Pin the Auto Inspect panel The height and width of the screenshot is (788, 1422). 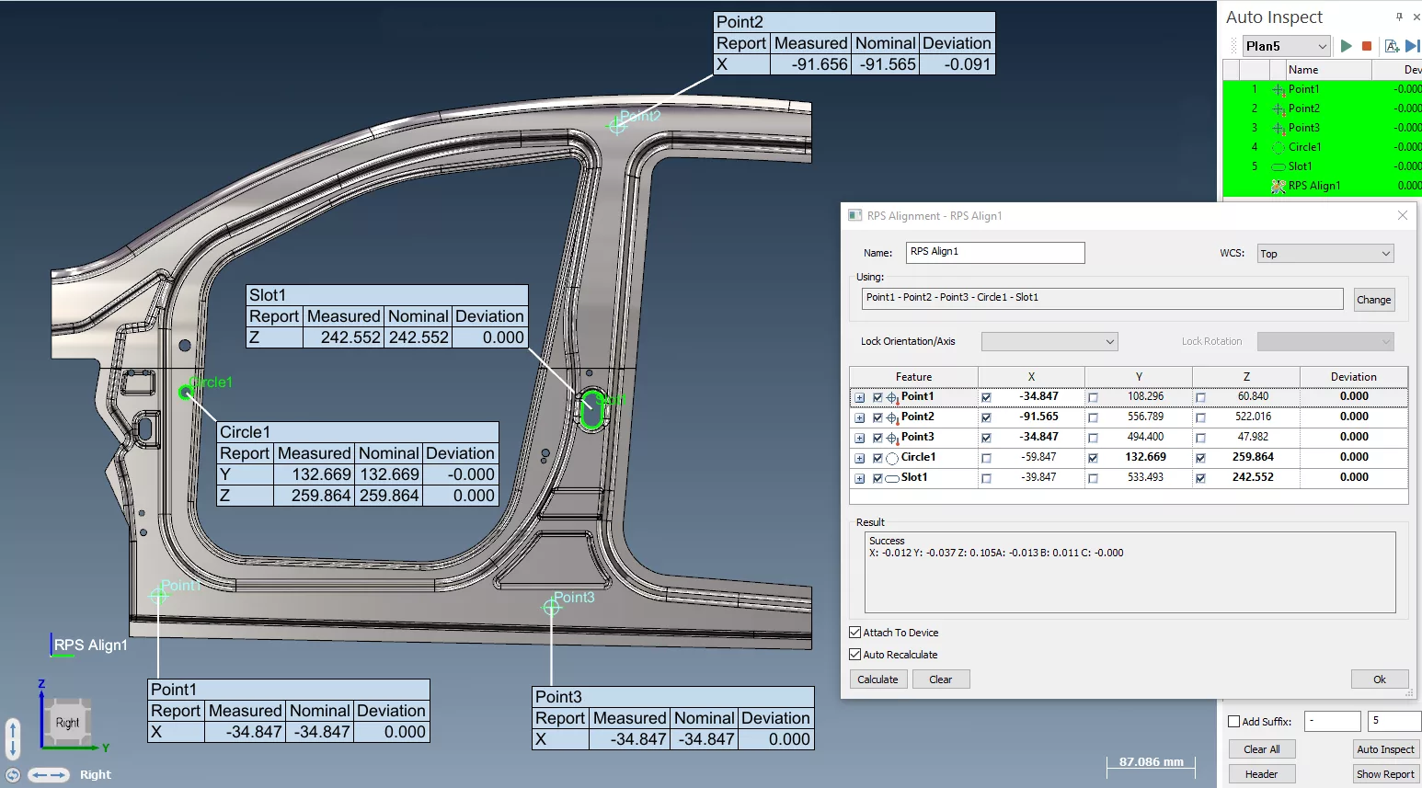tap(1399, 17)
